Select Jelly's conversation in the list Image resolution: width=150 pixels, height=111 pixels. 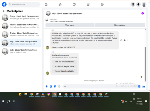click(x=21, y=43)
